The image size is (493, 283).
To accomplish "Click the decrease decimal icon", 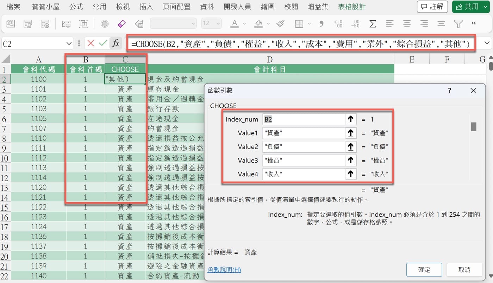I will [x=355, y=24].
